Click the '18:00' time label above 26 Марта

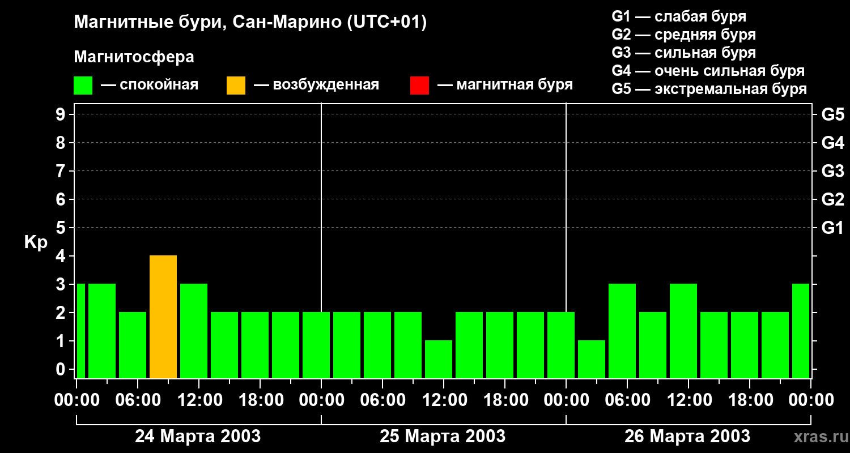click(750, 400)
